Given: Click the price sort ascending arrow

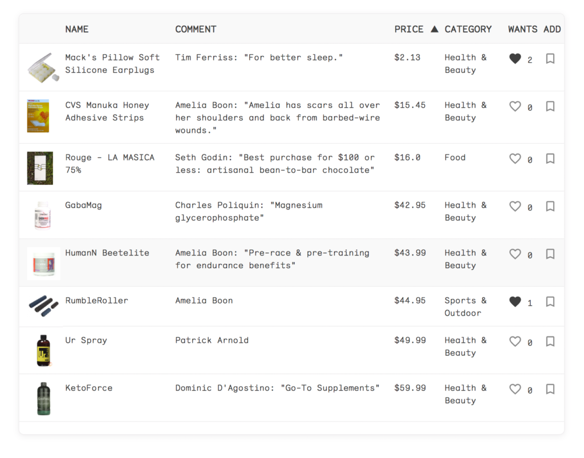Looking at the screenshot, I should [434, 29].
